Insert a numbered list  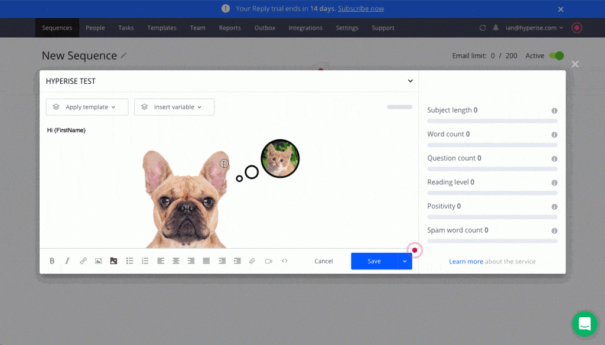pos(145,261)
